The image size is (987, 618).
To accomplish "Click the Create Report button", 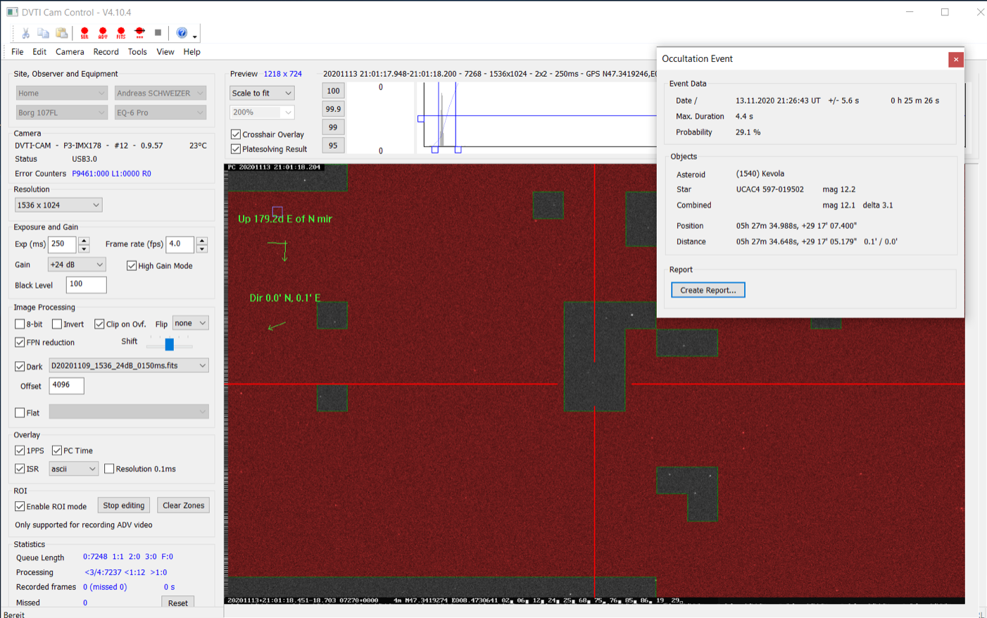I will click(708, 290).
